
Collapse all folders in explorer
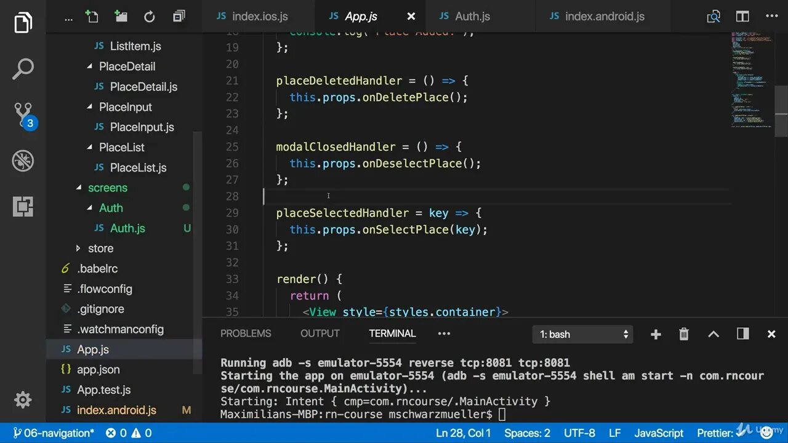pyautogui.click(x=179, y=17)
